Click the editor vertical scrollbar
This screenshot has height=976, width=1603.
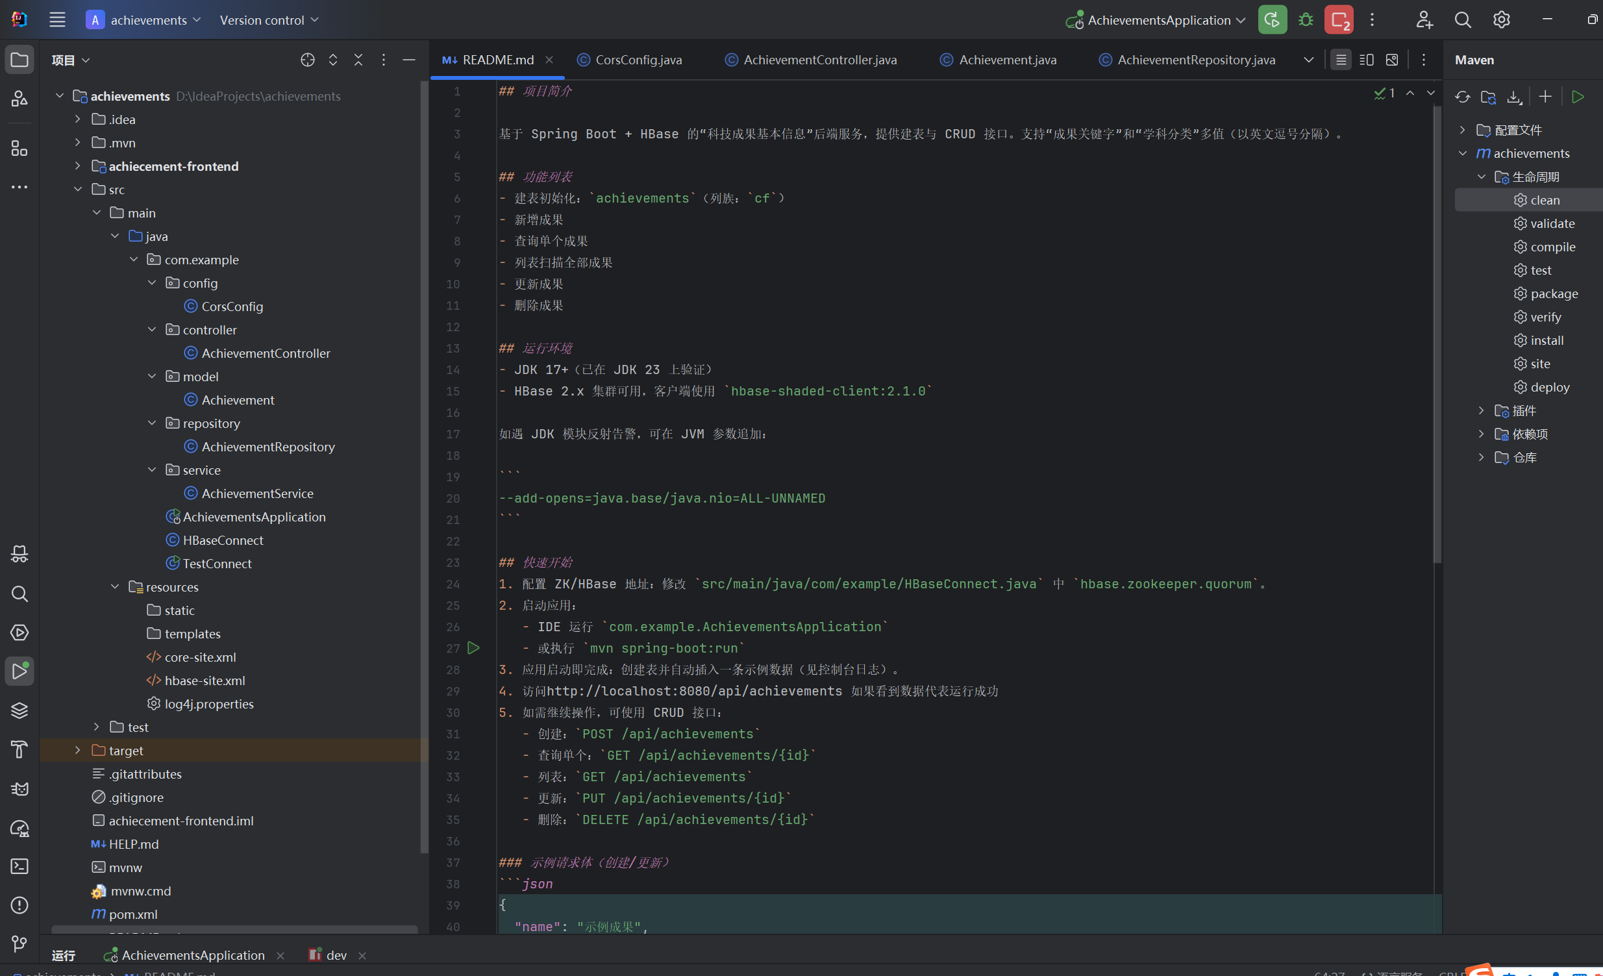tap(1437, 325)
